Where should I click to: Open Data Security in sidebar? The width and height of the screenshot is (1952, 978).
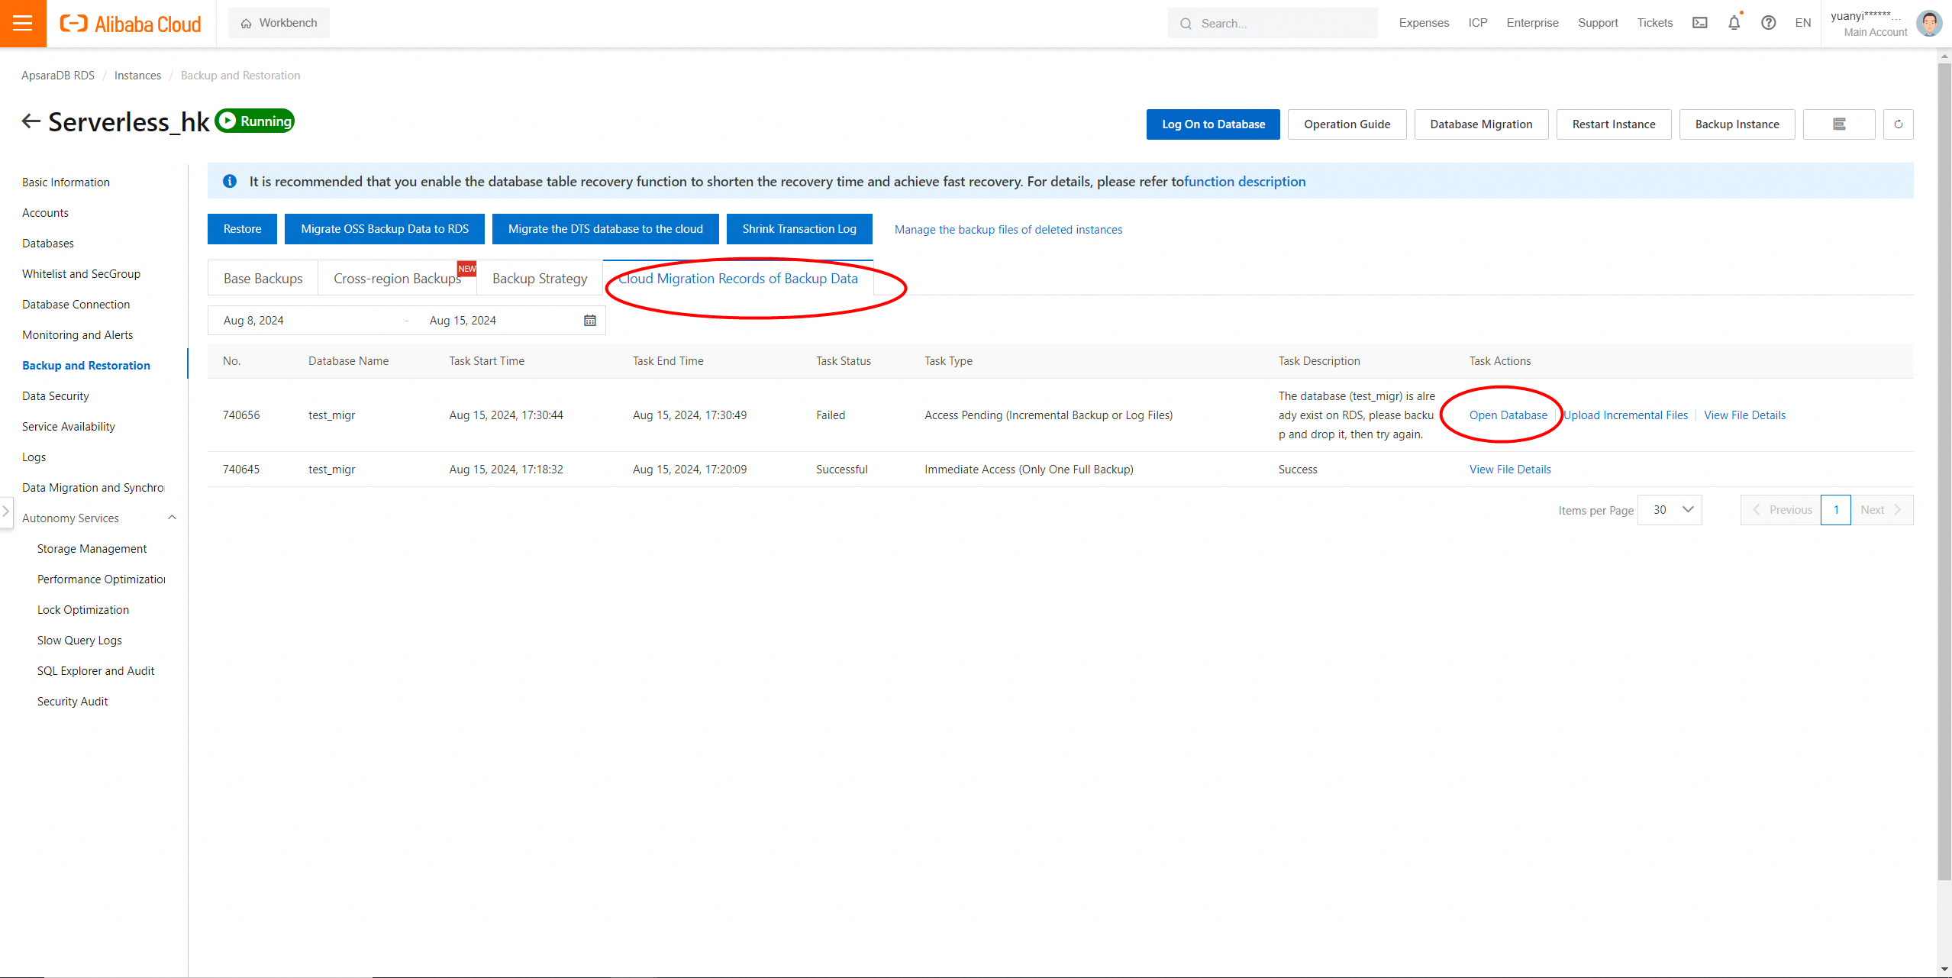point(55,396)
